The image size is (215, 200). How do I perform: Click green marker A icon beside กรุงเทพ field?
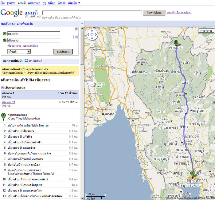pyautogui.click(x=5, y=33)
